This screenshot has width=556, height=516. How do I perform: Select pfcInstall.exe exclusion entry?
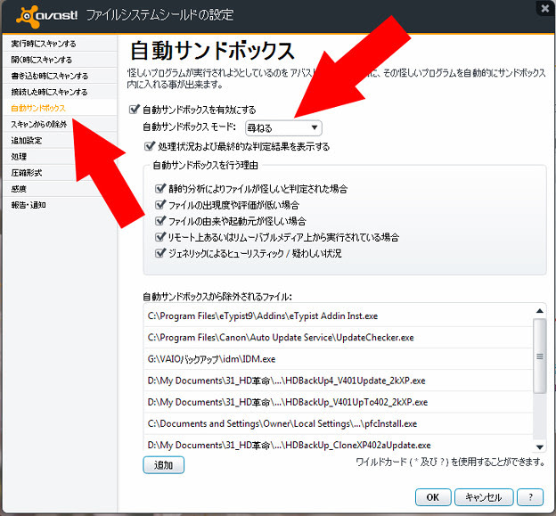coord(339,424)
